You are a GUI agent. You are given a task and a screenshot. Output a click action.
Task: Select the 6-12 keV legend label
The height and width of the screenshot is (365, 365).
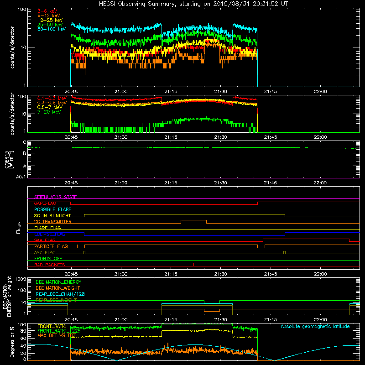click(49, 16)
